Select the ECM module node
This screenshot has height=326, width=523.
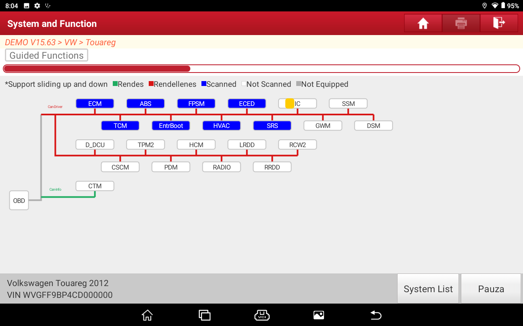[95, 104]
